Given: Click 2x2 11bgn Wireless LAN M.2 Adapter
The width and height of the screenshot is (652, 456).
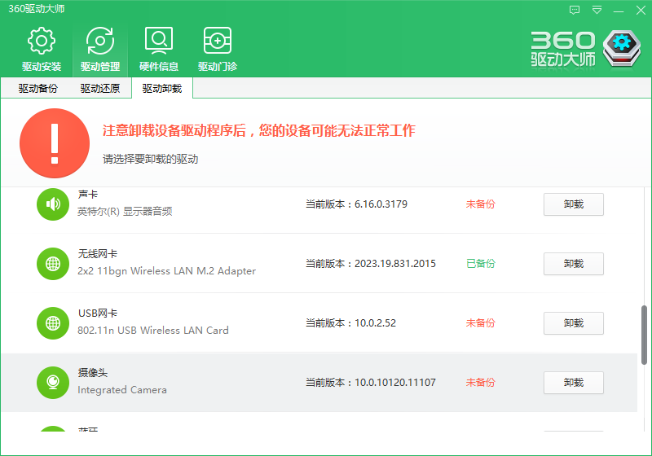Looking at the screenshot, I should (x=166, y=271).
